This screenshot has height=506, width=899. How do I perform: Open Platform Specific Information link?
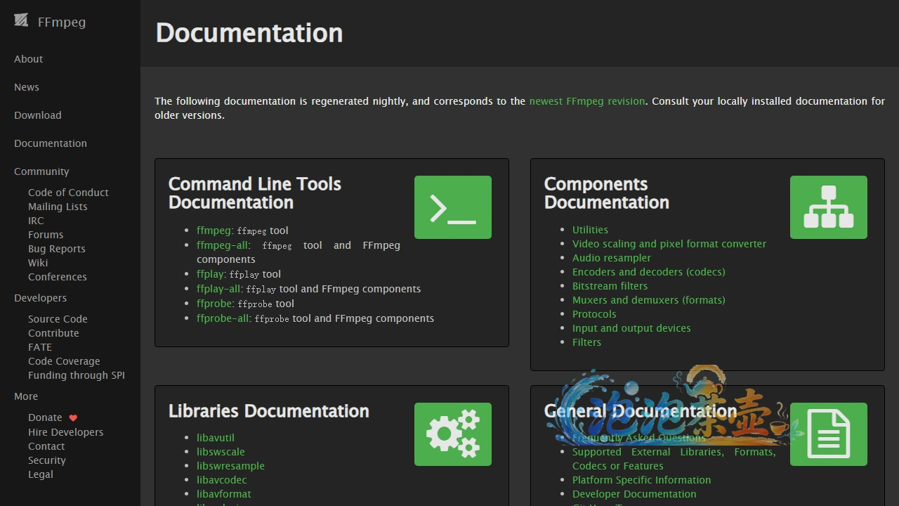[641, 480]
